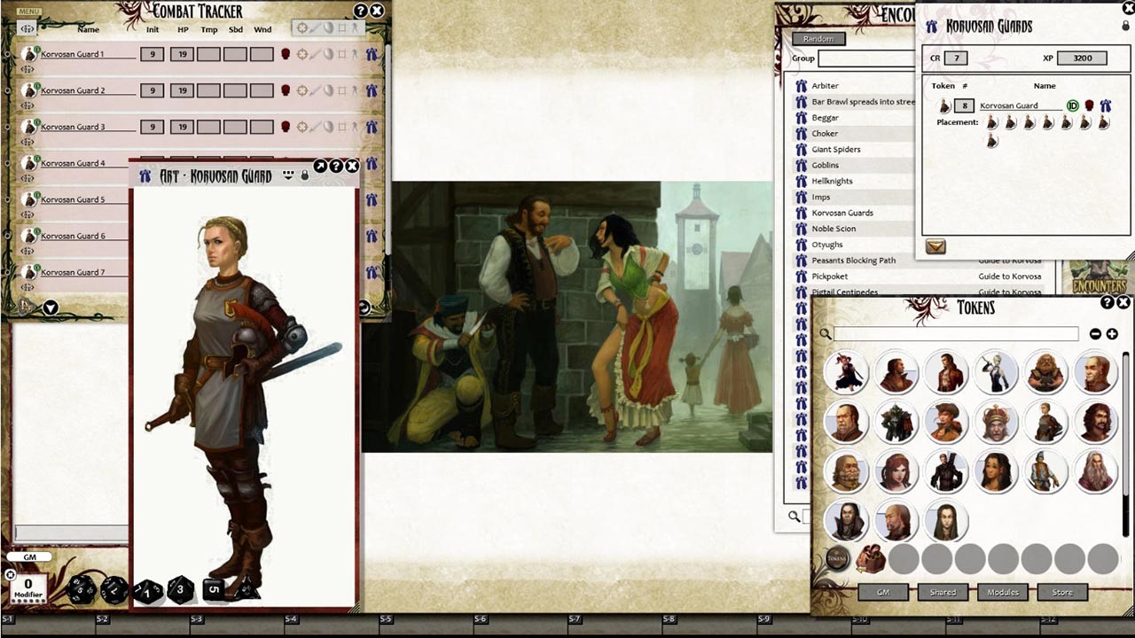Viewport: 1135px width, 638px height.
Task: Click the token search input field
Action: tap(958, 334)
